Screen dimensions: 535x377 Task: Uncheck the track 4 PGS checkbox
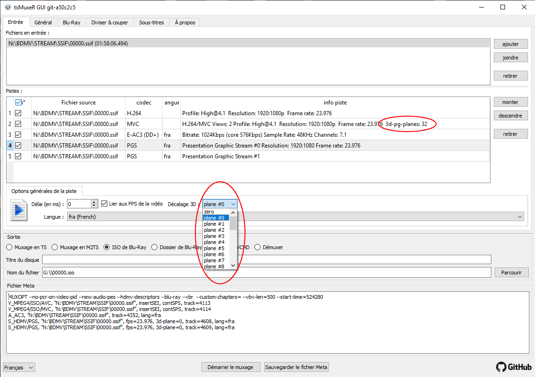pos(18,145)
